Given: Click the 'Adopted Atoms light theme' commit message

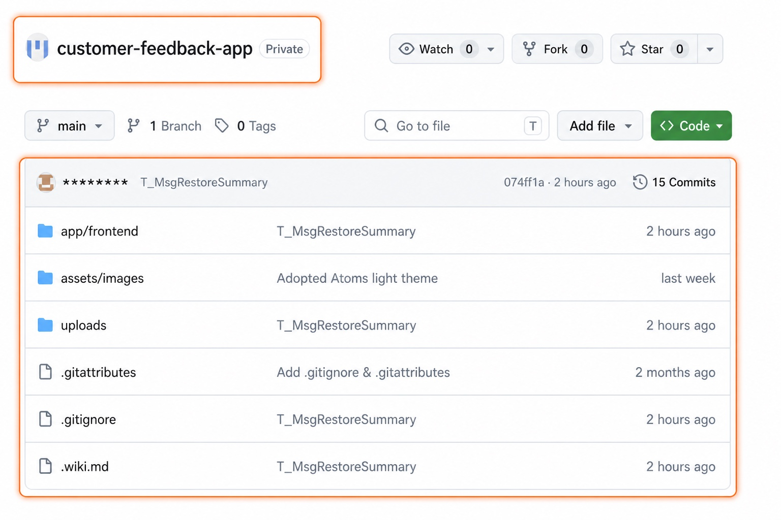Looking at the screenshot, I should click(x=357, y=278).
